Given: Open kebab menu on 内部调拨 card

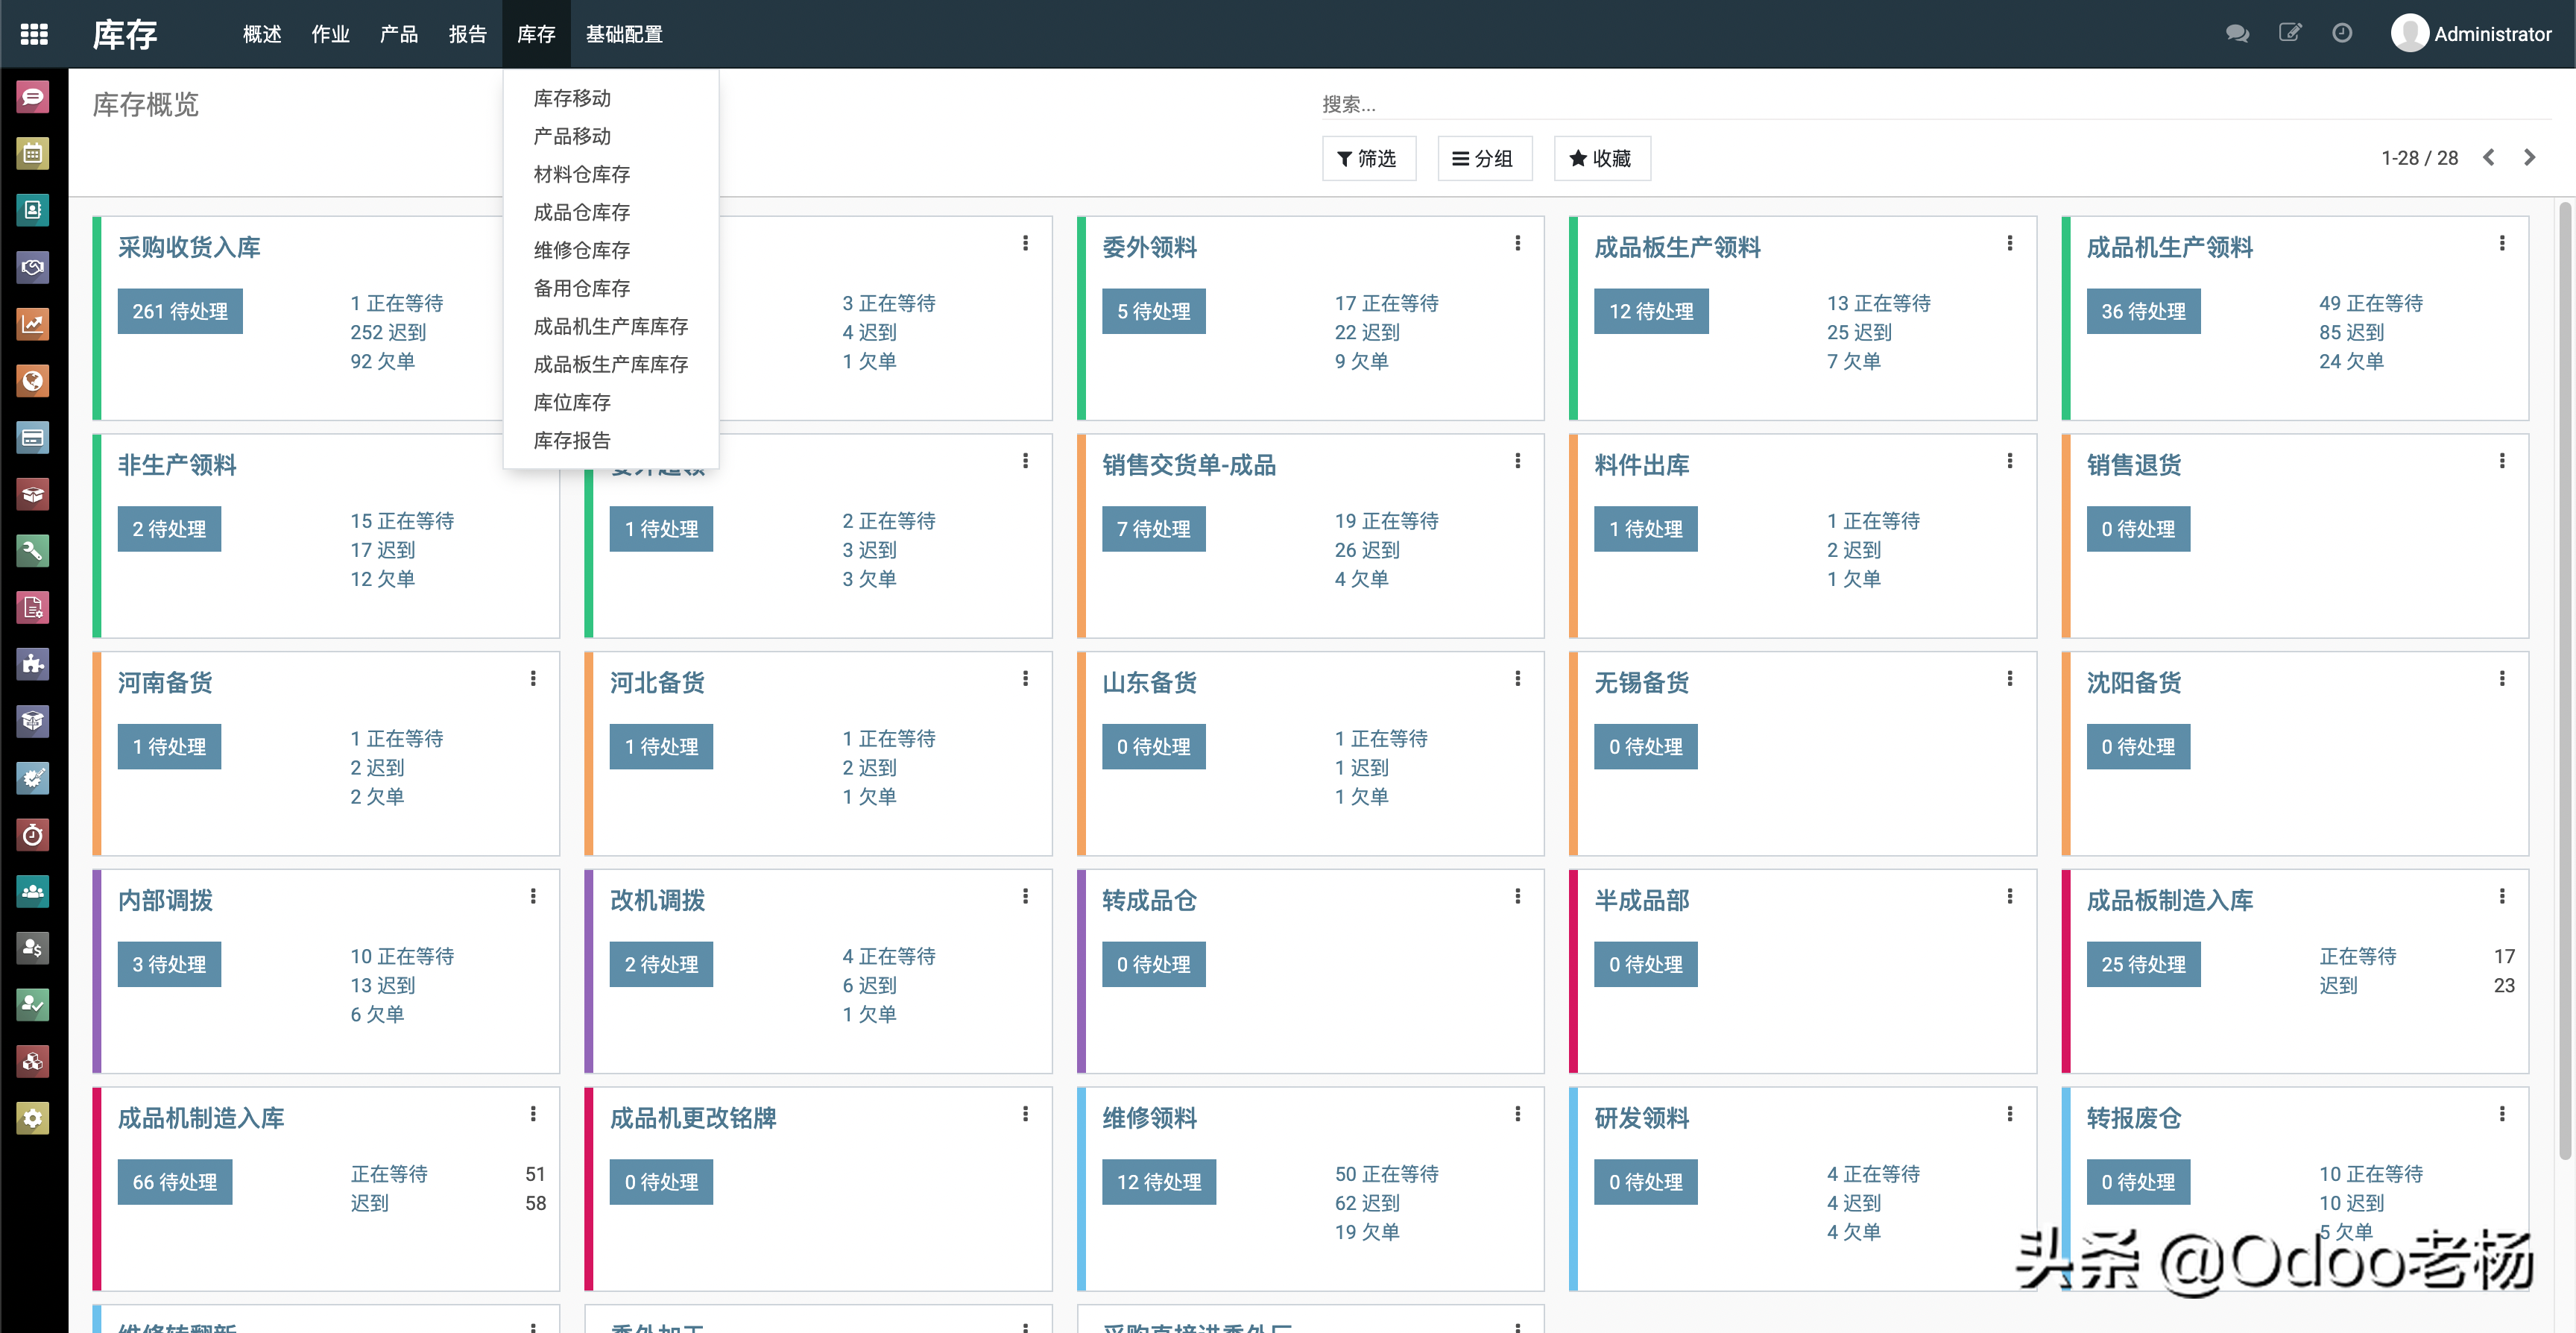Looking at the screenshot, I should click(533, 897).
